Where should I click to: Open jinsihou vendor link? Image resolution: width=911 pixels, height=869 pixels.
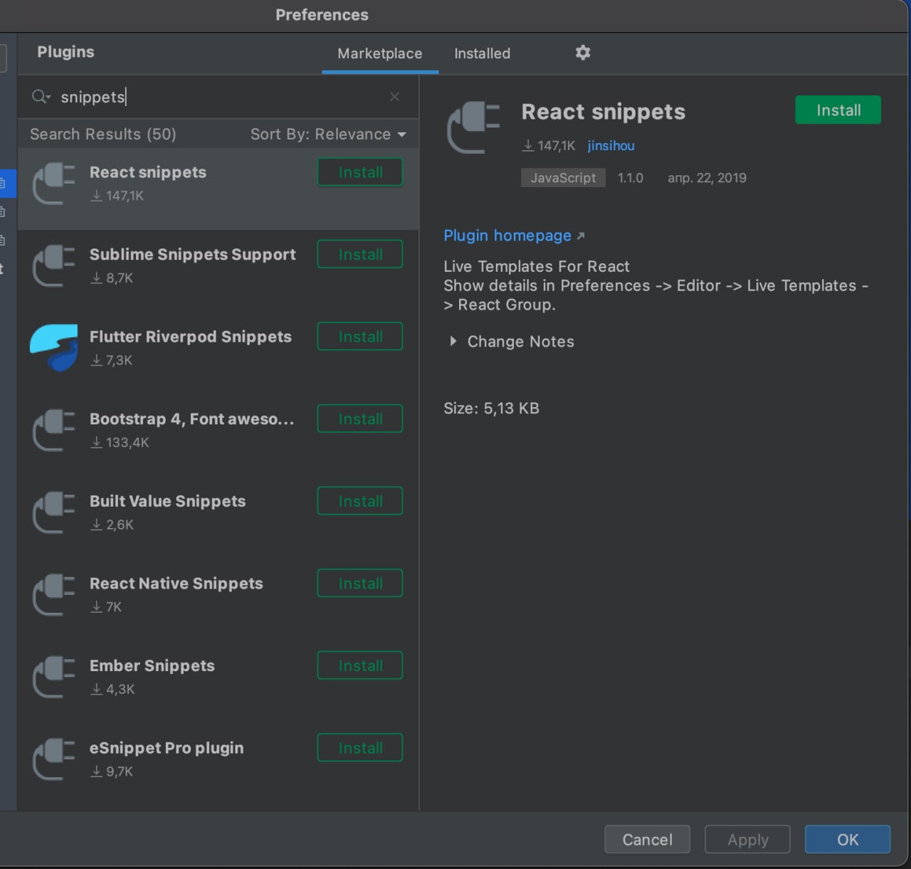[x=611, y=146]
